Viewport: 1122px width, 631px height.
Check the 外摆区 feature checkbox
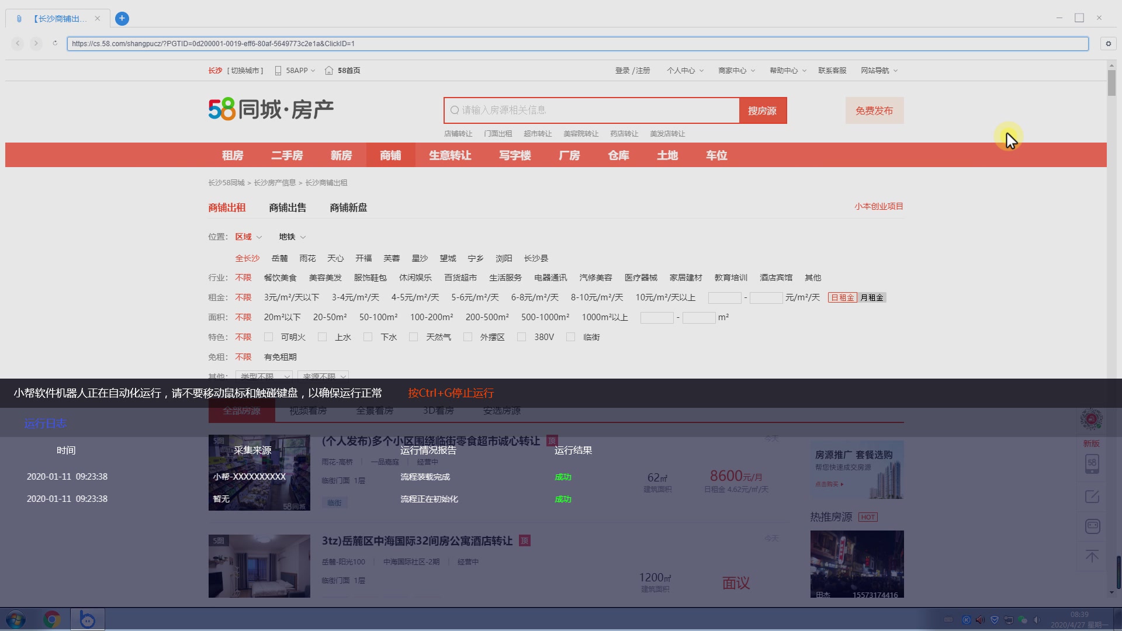(x=467, y=337)
